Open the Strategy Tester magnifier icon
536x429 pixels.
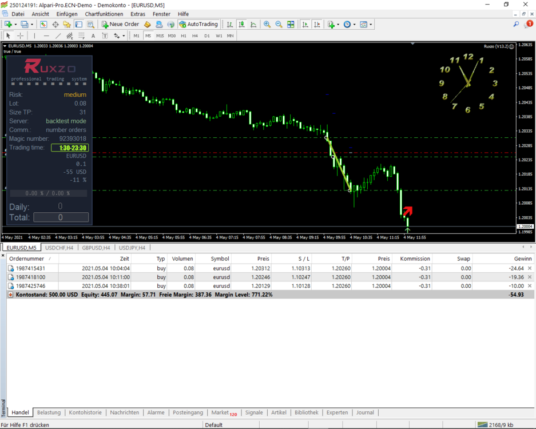(x=90, y=24)
